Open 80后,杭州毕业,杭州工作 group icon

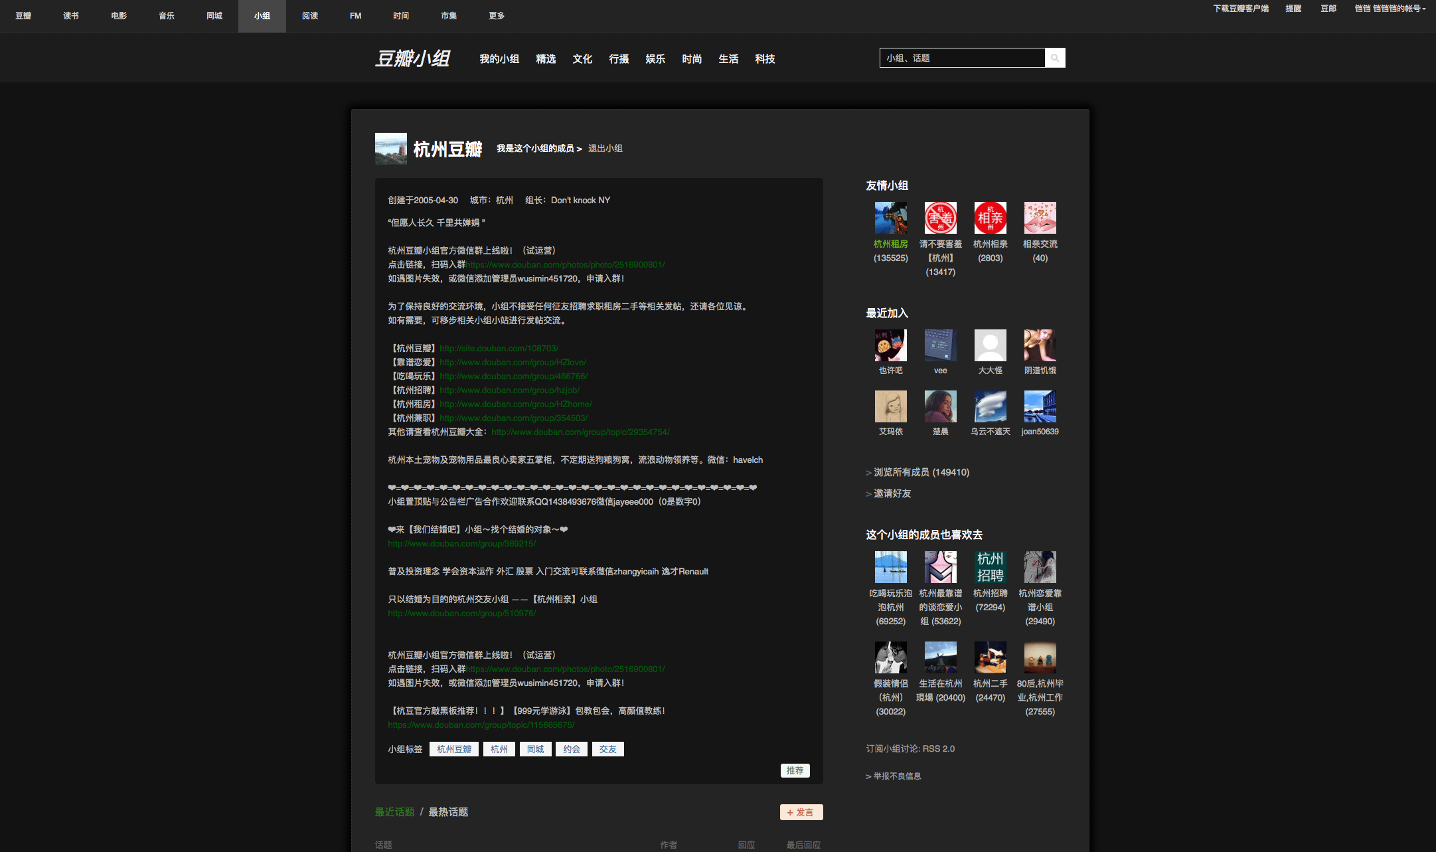pyautogui.click(x=1040, y=657)
